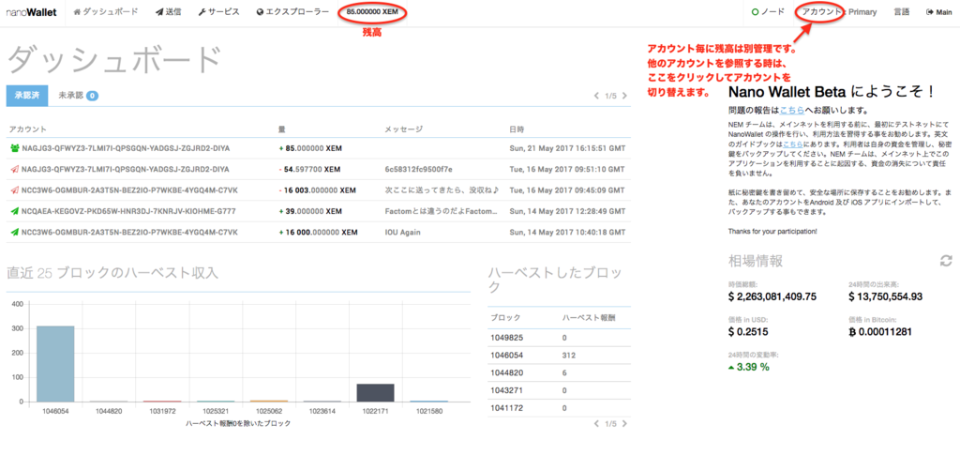Open the こちら link for problem reports

point(791,111)
